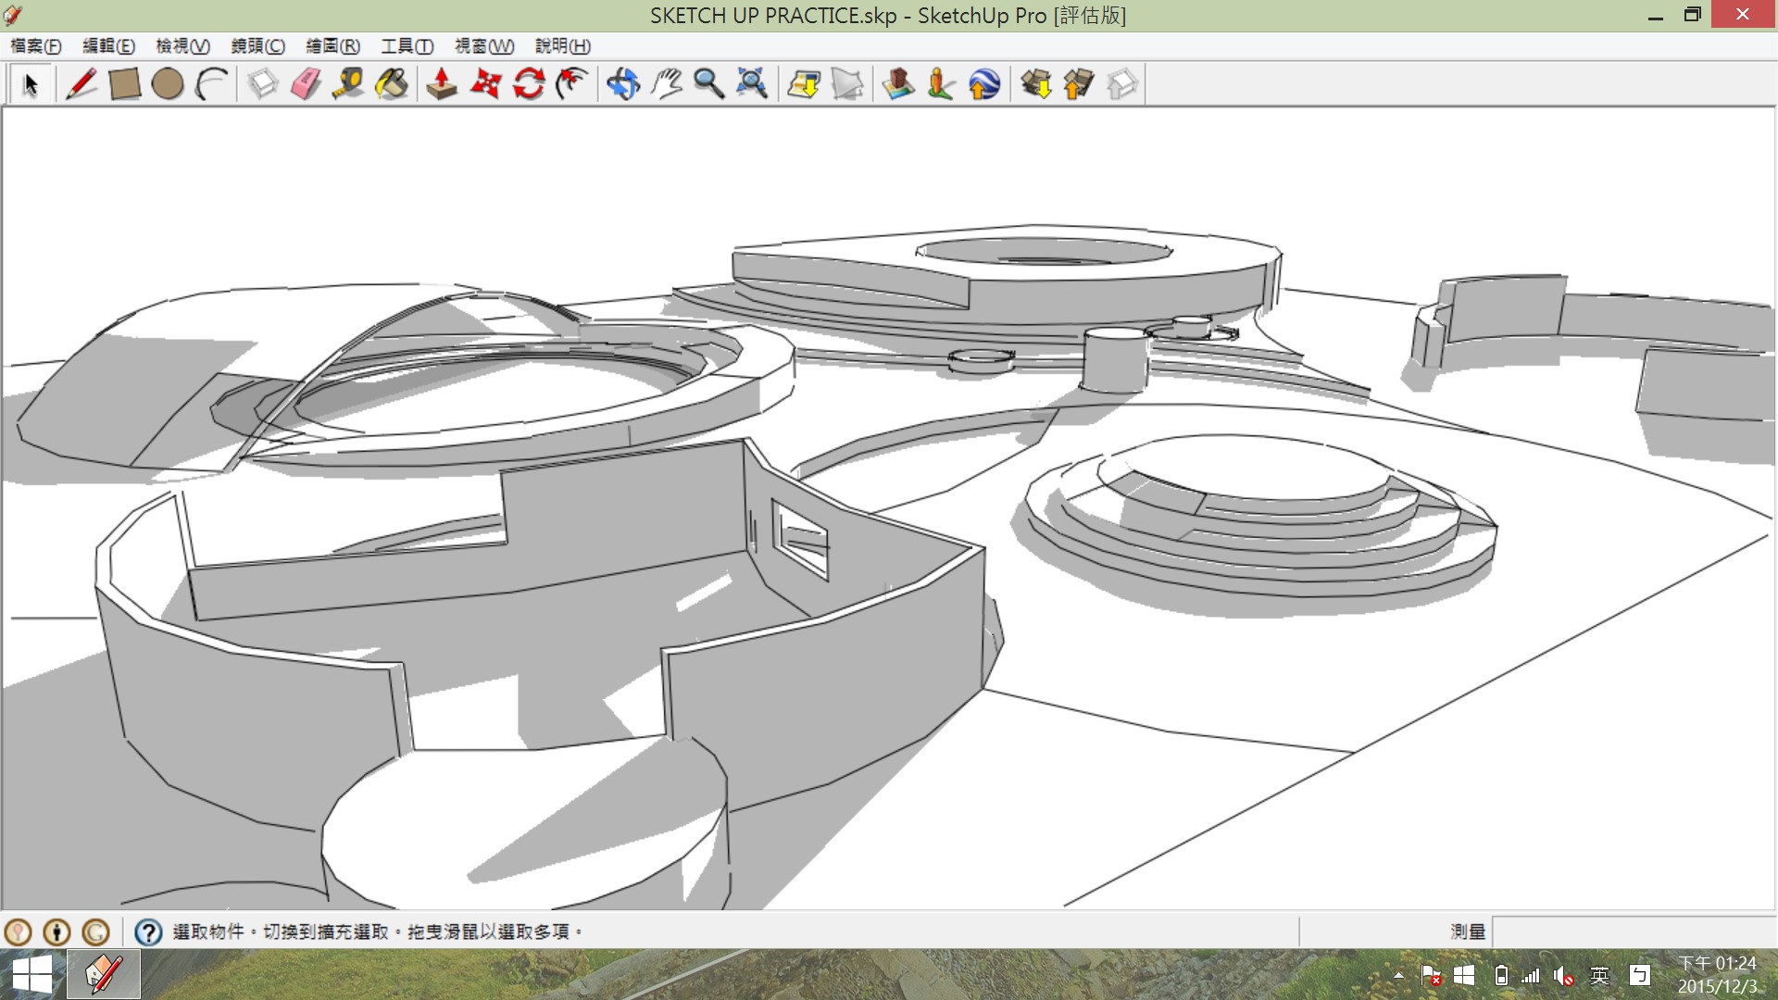Click the muted volume speaker icon
The image size is (1778, 1000).
click(1564, 976)
